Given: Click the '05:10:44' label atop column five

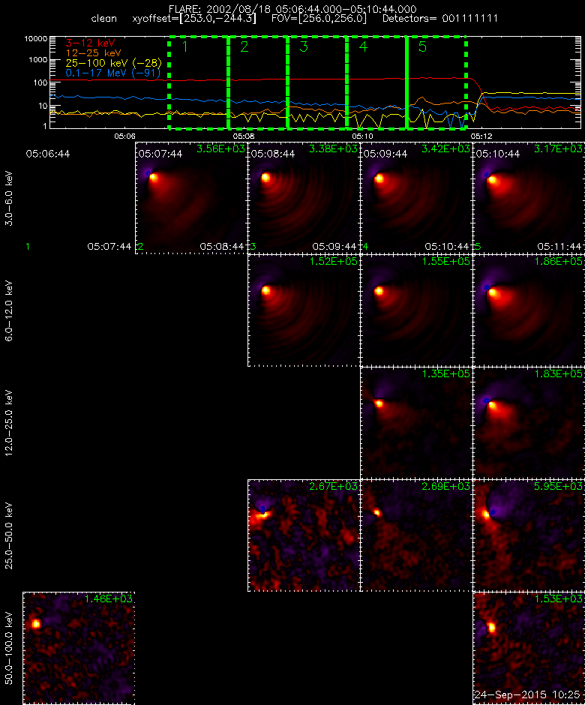Looking at the screenshot, I should [x=498, y=154].
